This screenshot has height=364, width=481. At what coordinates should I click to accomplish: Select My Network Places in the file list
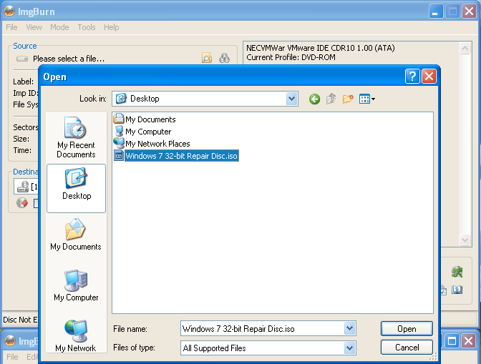(x=152, y=144)
